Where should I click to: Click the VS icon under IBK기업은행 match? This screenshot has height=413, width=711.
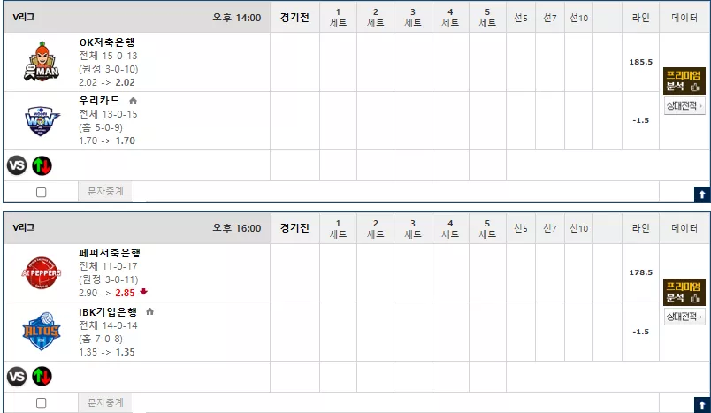coord(17,376)
